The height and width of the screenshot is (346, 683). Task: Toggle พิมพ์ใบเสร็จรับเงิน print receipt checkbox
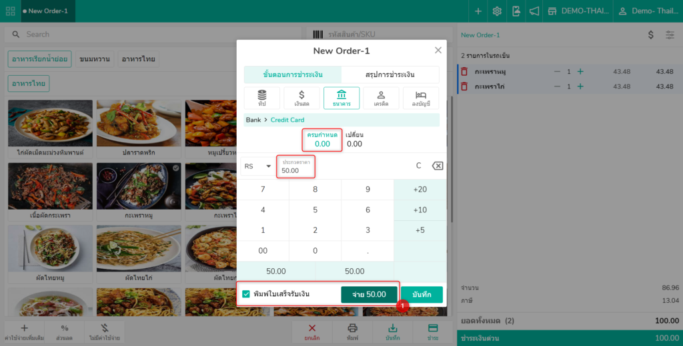pos(246,294)
